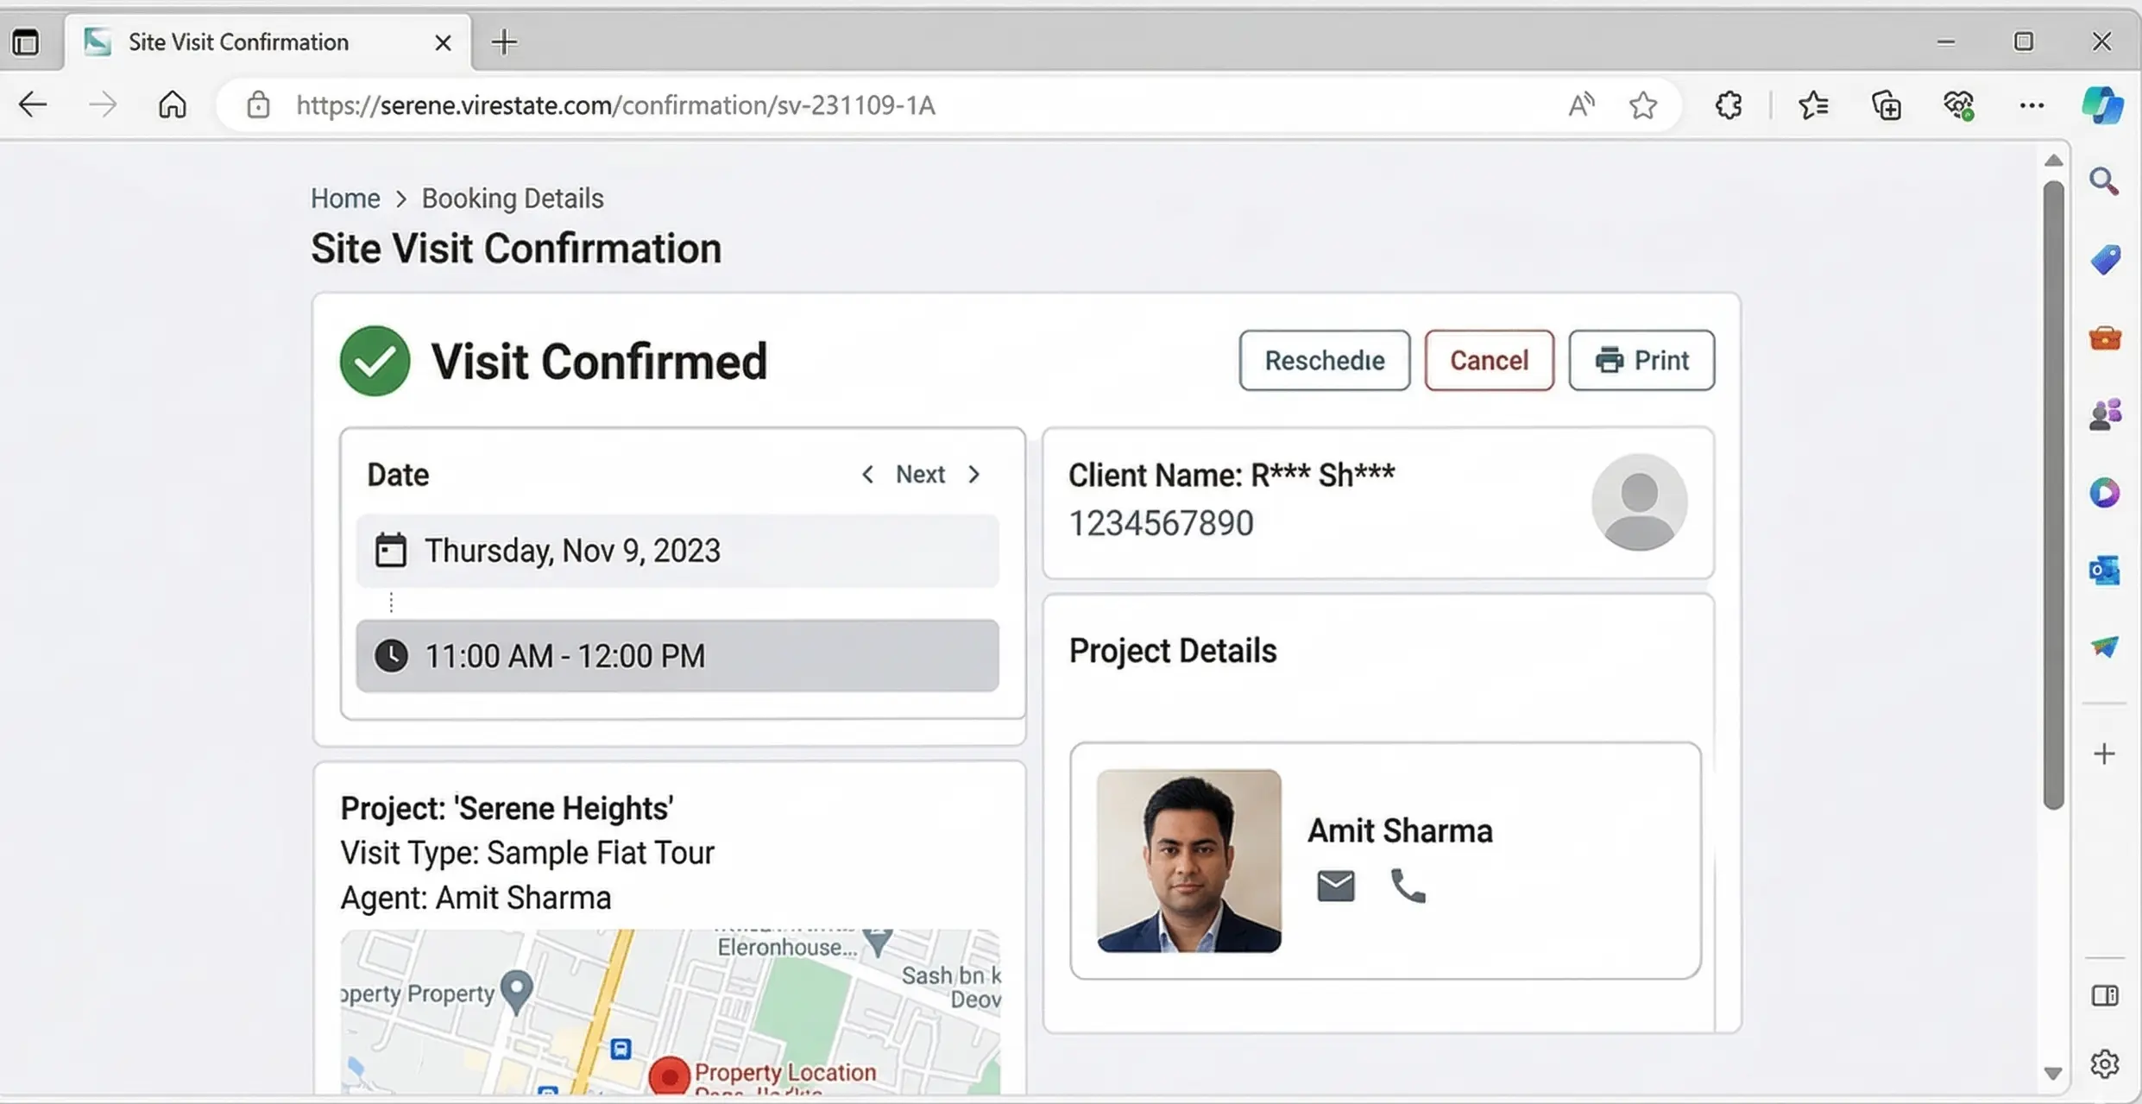Click the phone icon for Amit Sharma
Viewport: 2142px width, 1104px height.
point(1408,886)
